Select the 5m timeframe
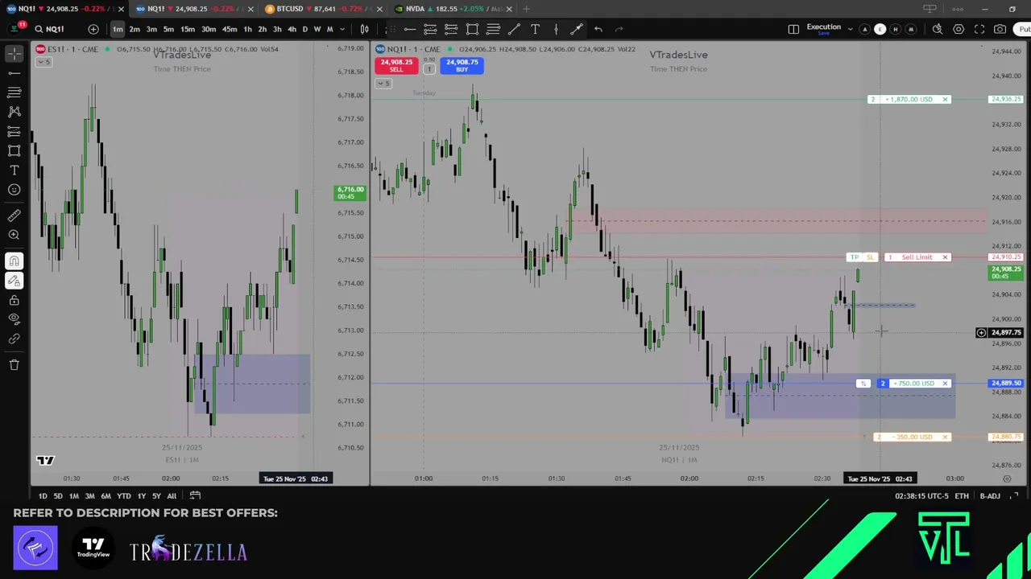The height and width of the screenshot is (579, 1031). pos(168,29)
